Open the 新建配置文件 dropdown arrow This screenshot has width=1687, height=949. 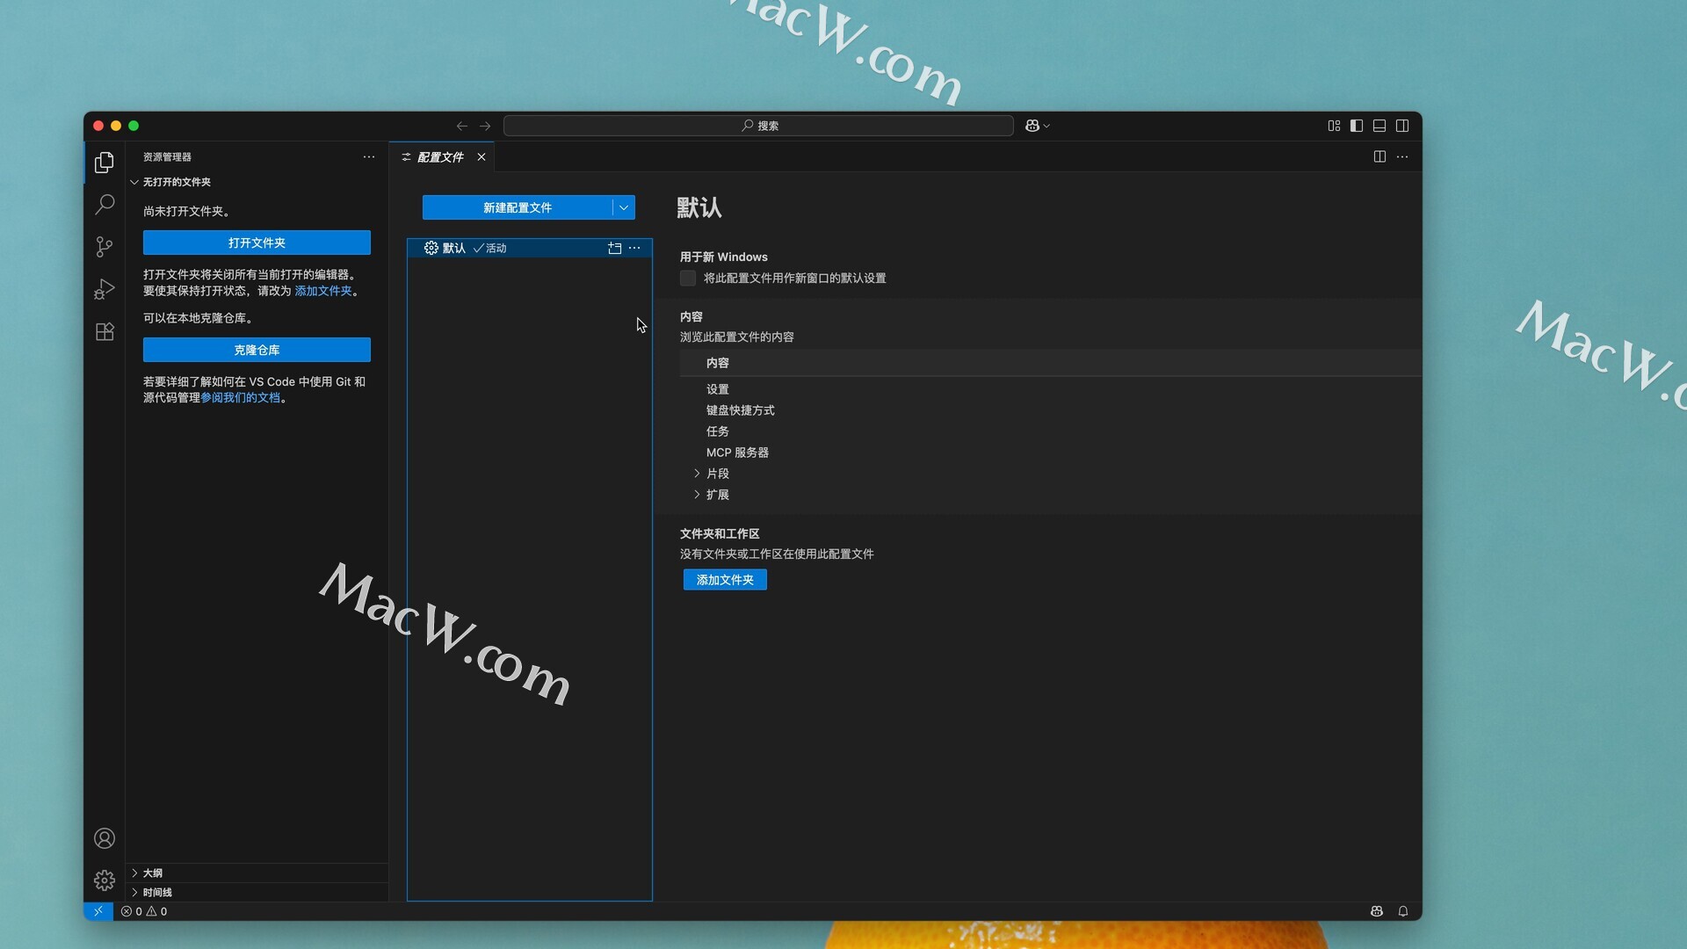624,207
